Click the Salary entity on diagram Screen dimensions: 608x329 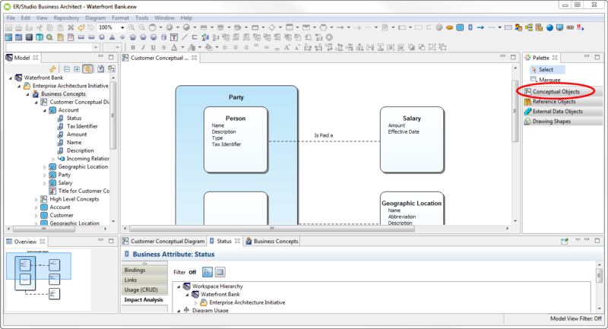pyautogui.click(x=412, y=140)
